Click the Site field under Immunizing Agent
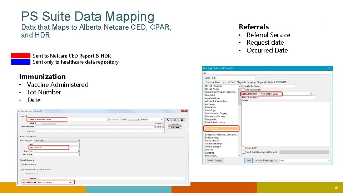Image resolution: width=343 pixels, height=193 pixels. 57,144
